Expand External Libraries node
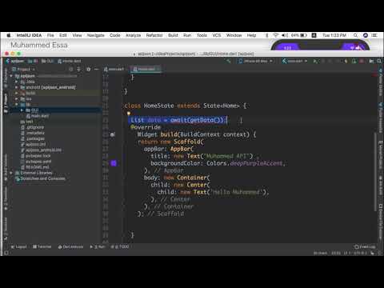This screenshot has height=288, width=384. (x=11, y=173)
